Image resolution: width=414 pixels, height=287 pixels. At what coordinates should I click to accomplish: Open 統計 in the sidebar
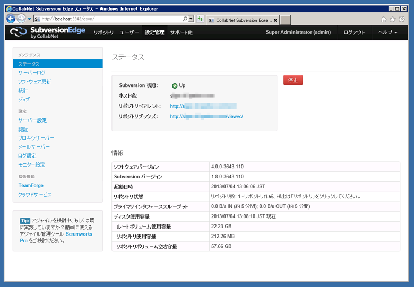(23, 91)
